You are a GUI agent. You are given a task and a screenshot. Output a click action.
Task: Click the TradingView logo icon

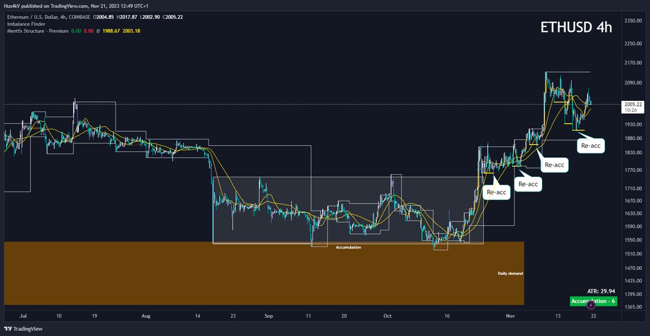pos(8,329)
